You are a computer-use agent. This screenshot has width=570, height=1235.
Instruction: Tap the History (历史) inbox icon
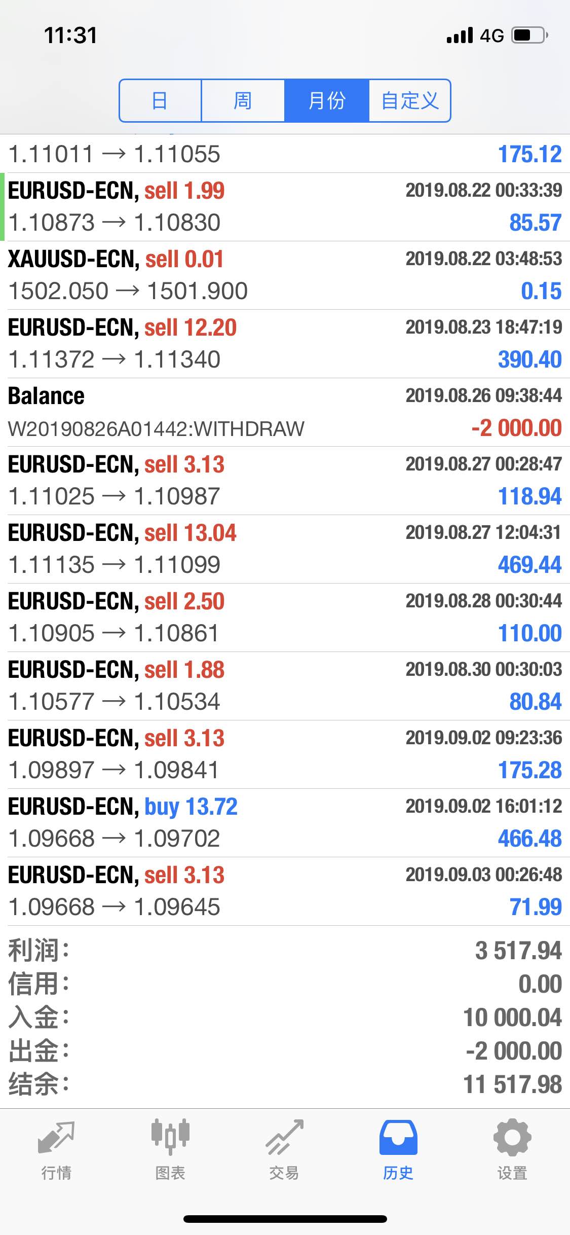coord(398,1137)
